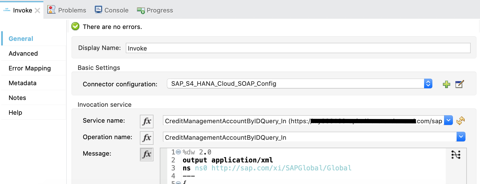Toggle fx expression mode for Operation name
480x184 pixels.
[147, 138]
